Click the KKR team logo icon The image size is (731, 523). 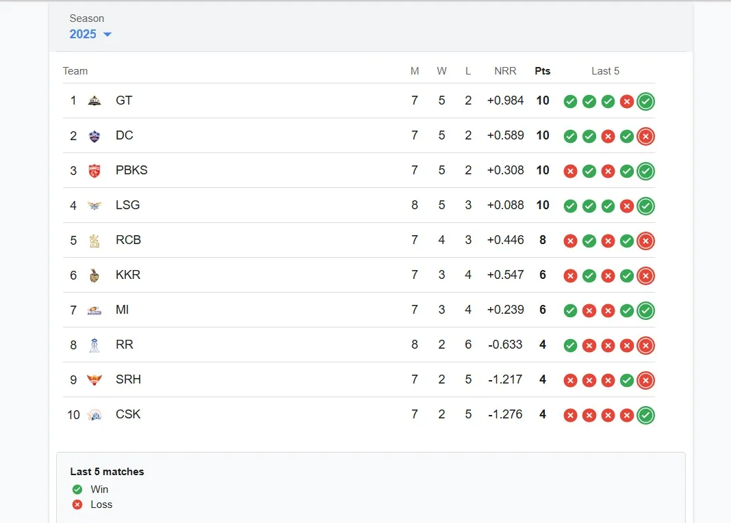pos(94,276)
